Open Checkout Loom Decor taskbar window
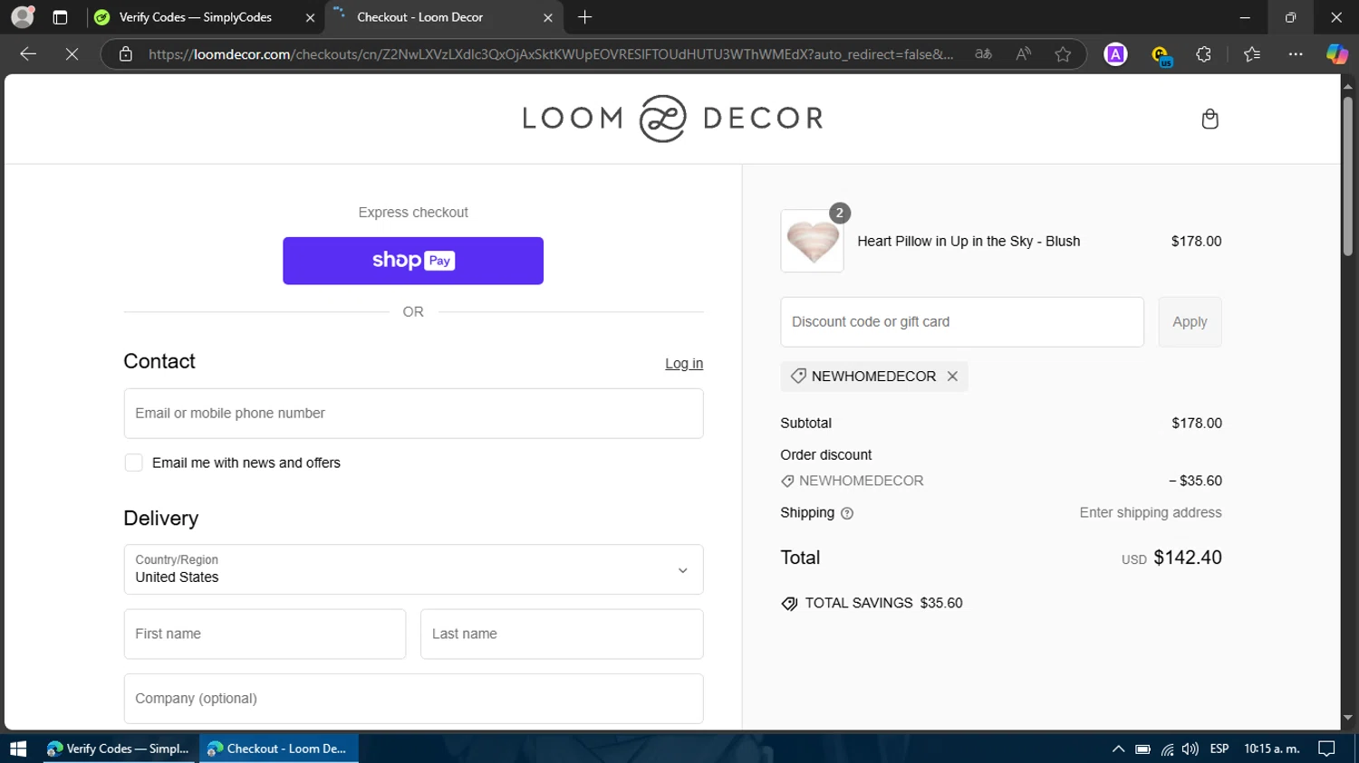Screen dimensions: 1359x763 click(279, 749)
